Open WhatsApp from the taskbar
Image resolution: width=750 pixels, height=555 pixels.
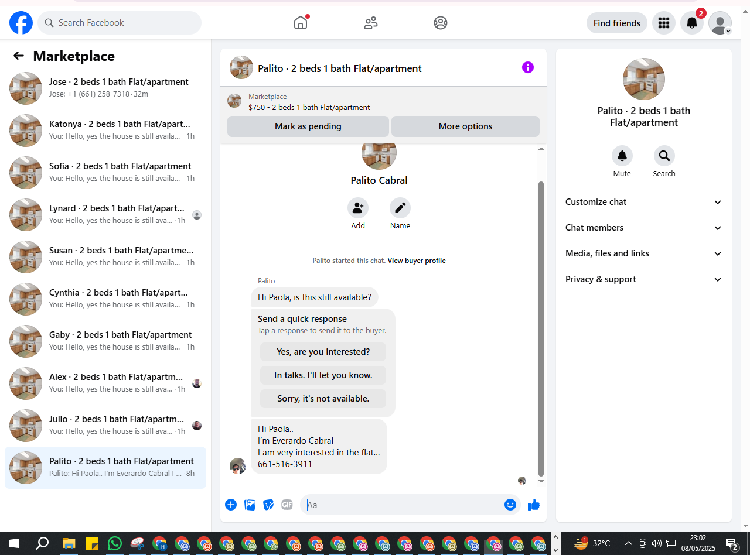[114, 543]
